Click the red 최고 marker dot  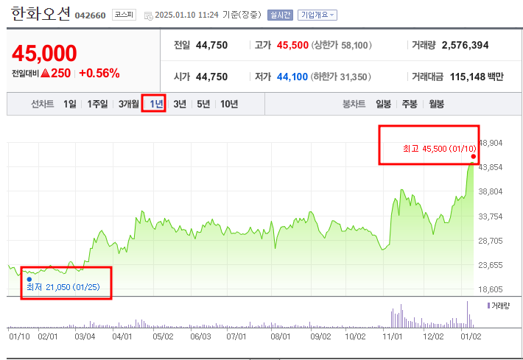(474, 157)
